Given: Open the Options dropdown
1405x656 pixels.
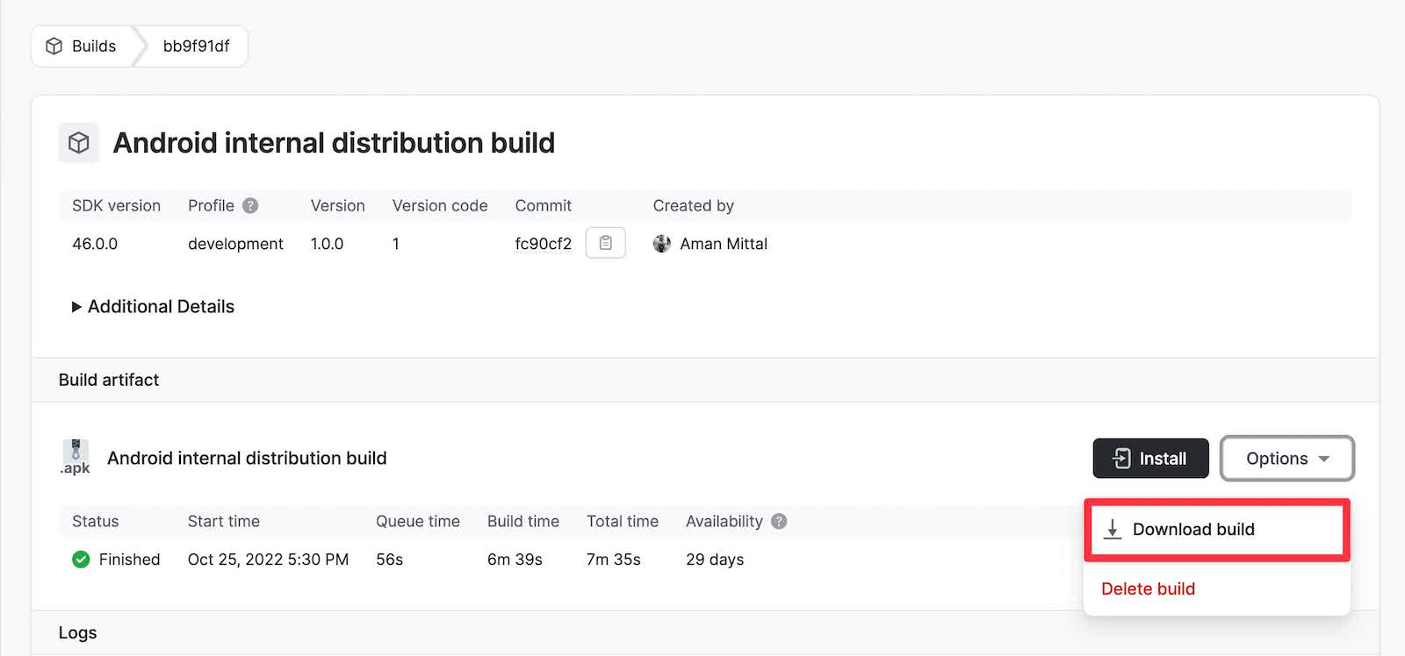Looking at the screenshot, I should 1286,459.
